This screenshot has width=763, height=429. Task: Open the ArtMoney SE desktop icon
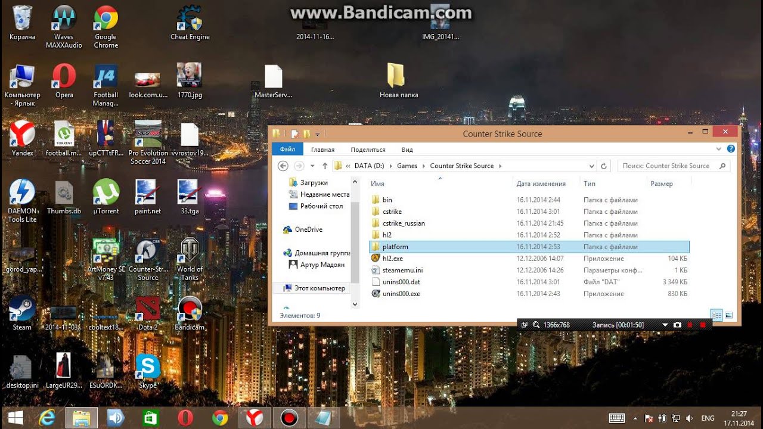[106, 260]
